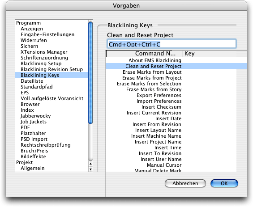Click the shortcut field showing Cmd+Opt+Ctrl+C
The height and width of the screenshot is (207, 253).
coord(172,44)
